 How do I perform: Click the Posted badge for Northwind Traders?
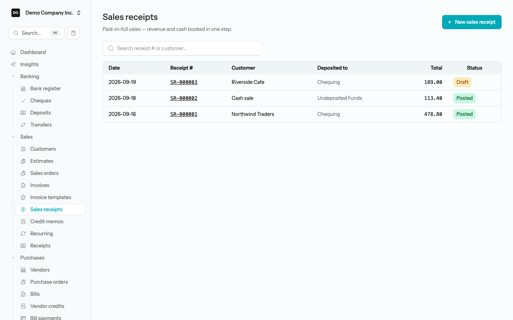coord(465,114)
